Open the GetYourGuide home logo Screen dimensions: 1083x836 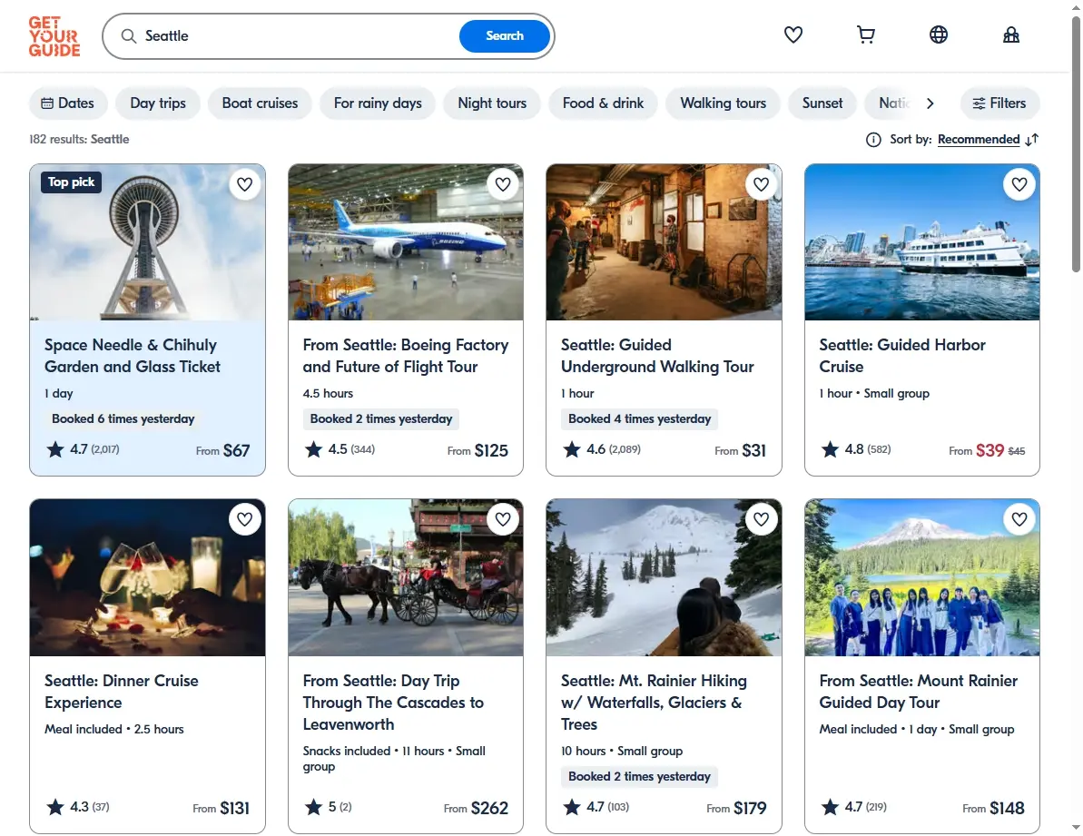tap(54, 36)
